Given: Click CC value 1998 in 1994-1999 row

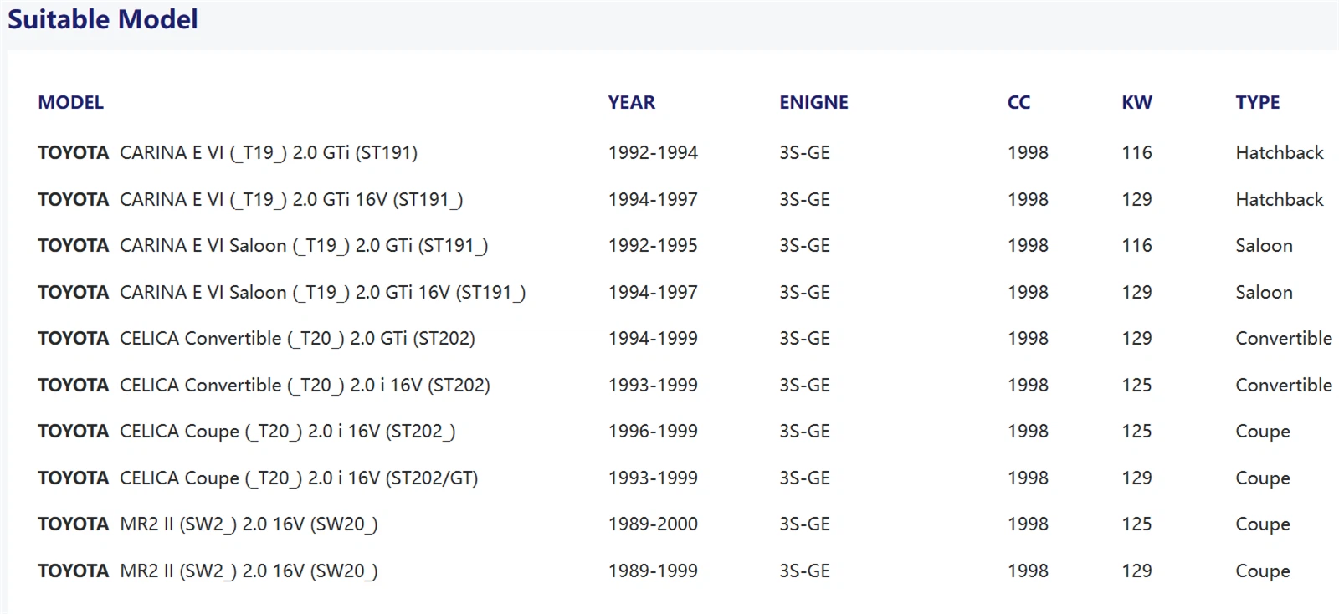Looking at the screenshot, I should (x=1028, y=339).
